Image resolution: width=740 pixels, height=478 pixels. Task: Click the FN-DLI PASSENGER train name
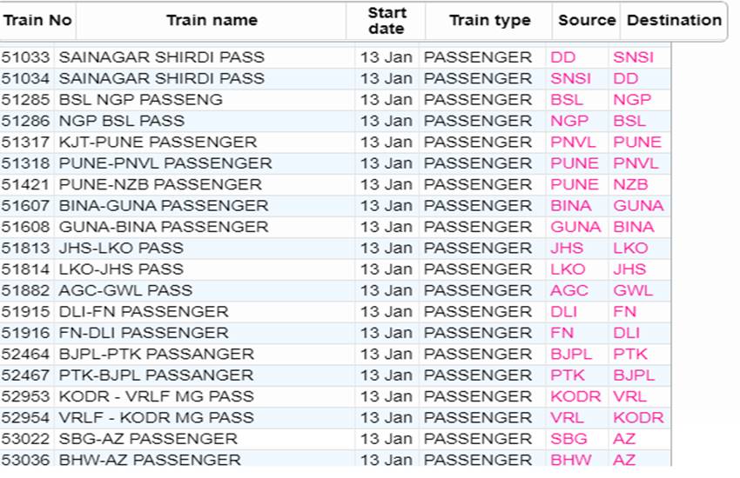click(x=144, y=333)
